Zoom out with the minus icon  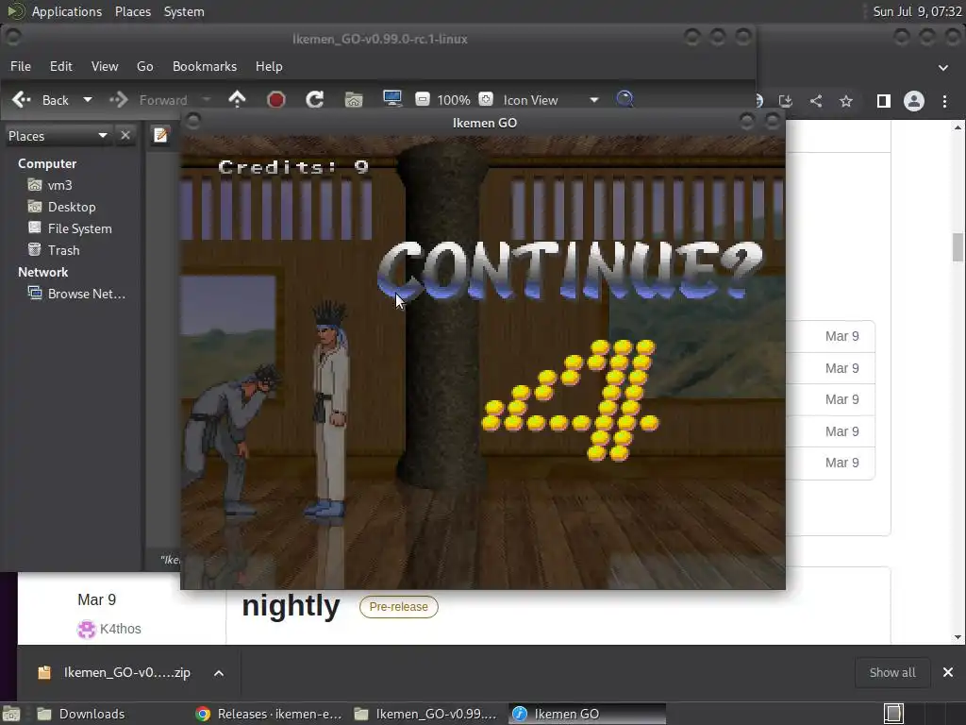click(423, 99)
